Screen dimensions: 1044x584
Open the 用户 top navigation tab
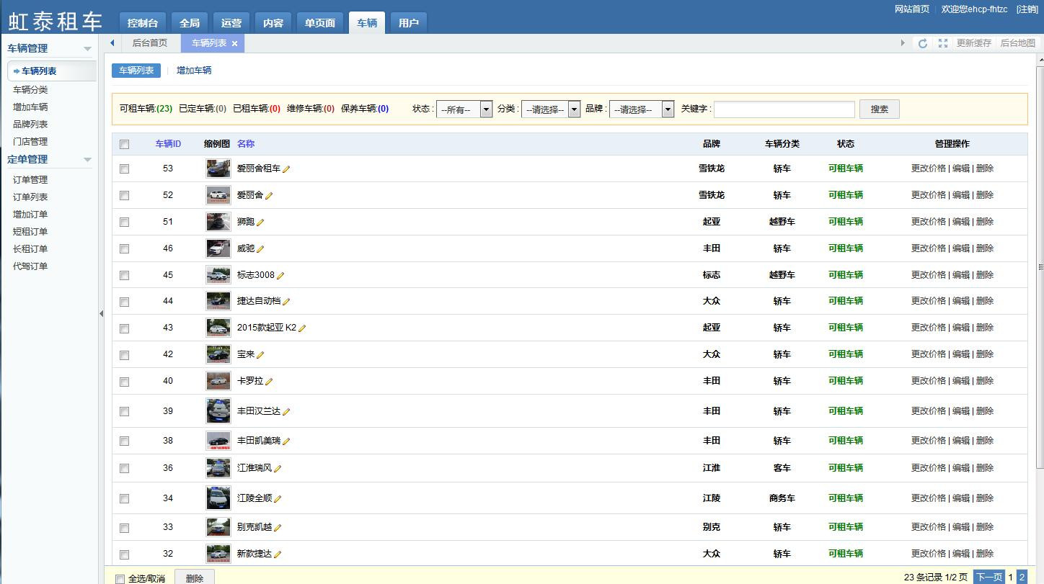point(408,23)
